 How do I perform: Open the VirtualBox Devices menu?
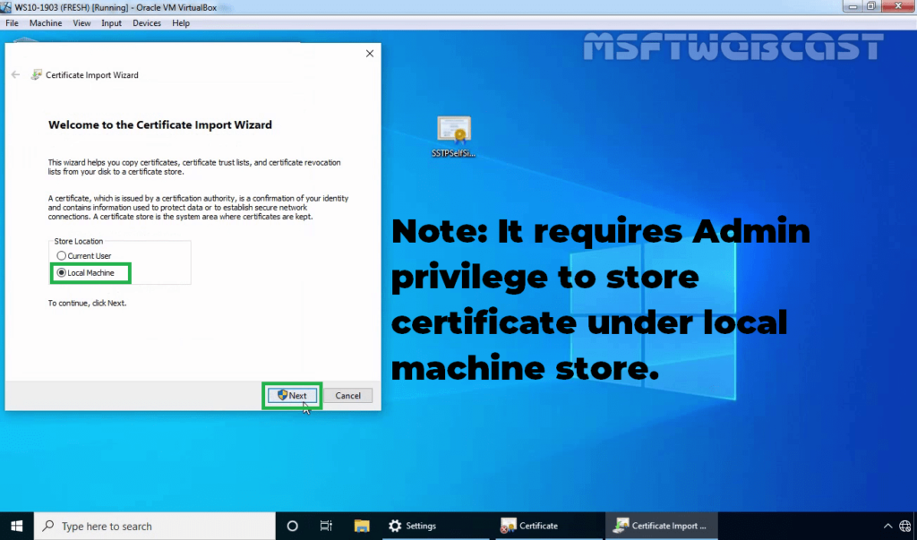146,22
